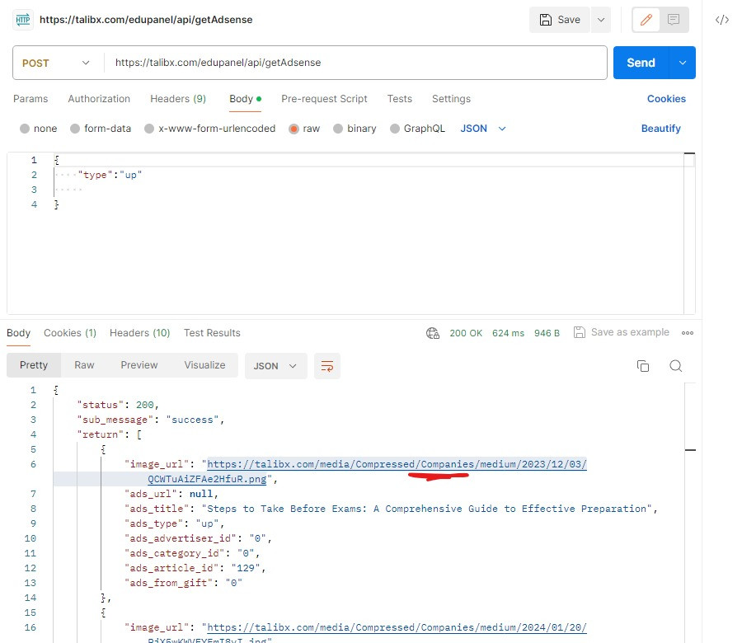Click the 624 ms response time

pyautogui.click(x=508, y=333)
